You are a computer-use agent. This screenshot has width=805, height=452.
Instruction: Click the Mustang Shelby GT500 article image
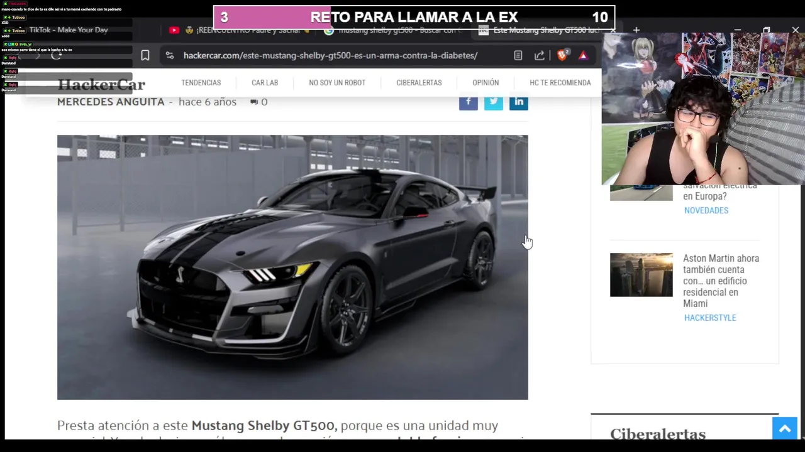pyautogui.click(x=292, y=267)
